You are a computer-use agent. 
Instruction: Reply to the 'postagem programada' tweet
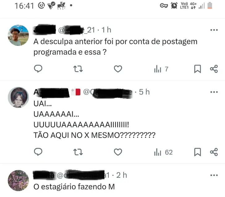pos(38,69)
